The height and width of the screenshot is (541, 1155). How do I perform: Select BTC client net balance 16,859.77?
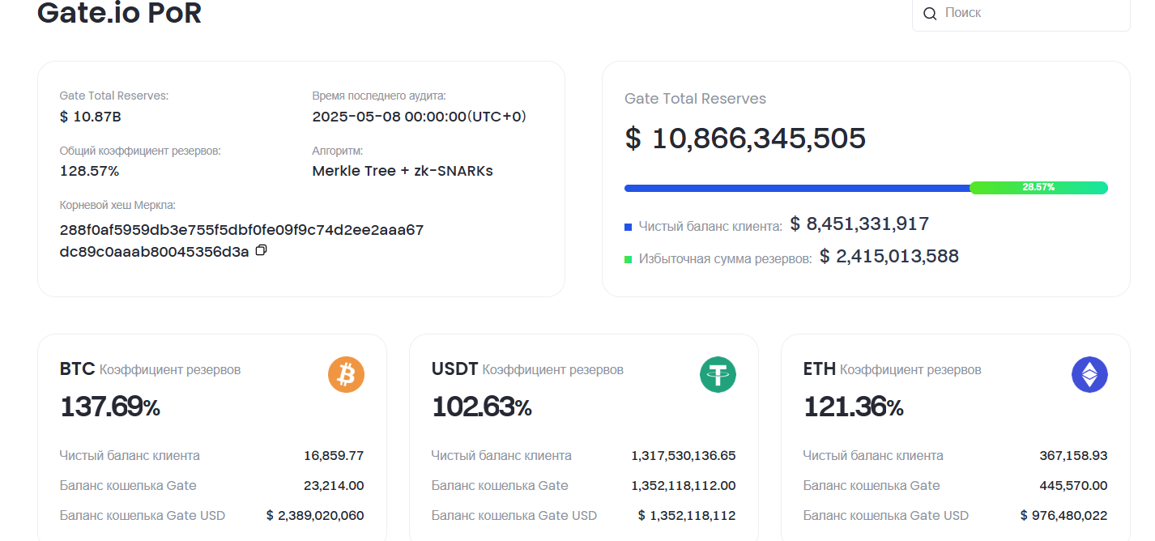pyautogui.click(x=334, y=456)
